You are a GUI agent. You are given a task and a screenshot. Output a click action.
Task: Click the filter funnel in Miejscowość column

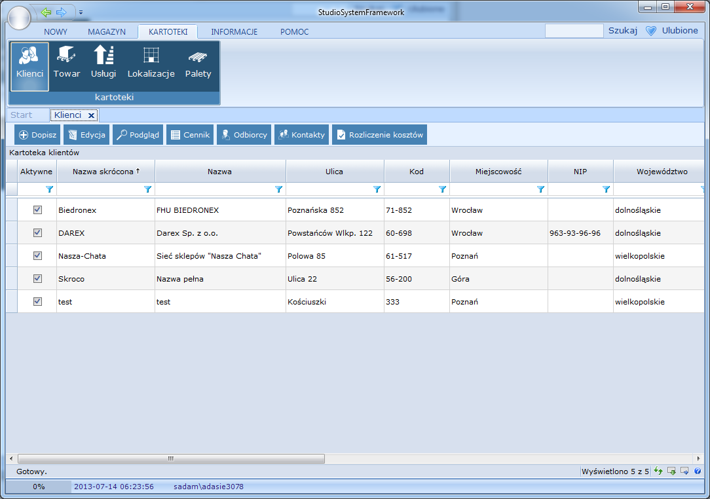point(540,189)
